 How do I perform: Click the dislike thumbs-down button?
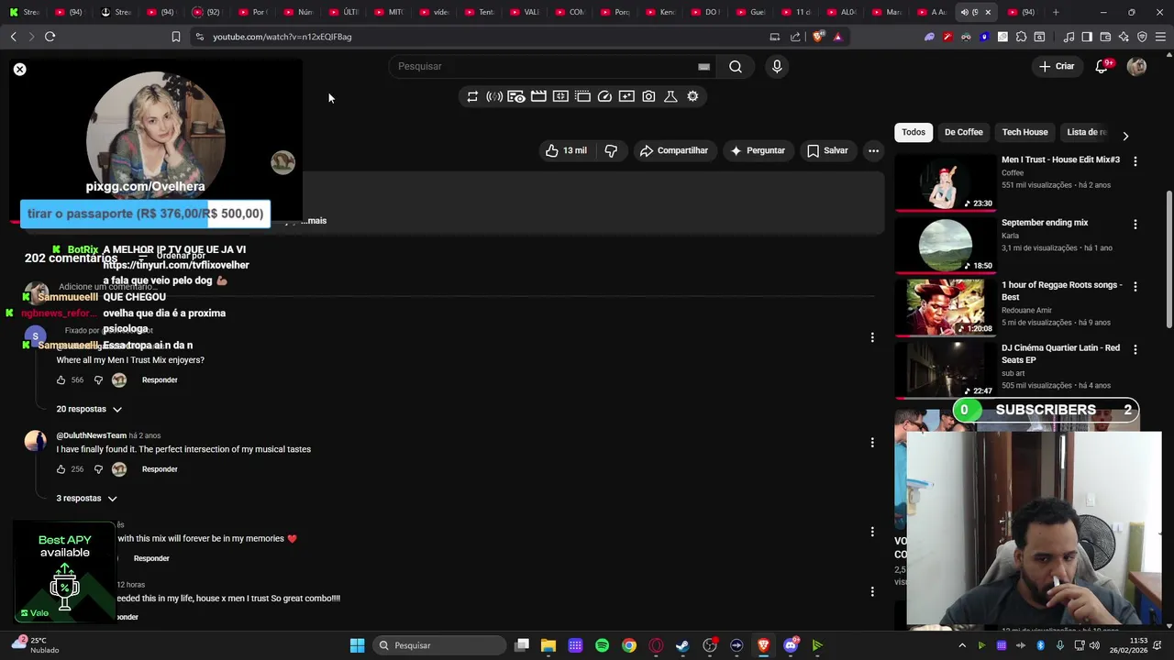tap(611, 150)
